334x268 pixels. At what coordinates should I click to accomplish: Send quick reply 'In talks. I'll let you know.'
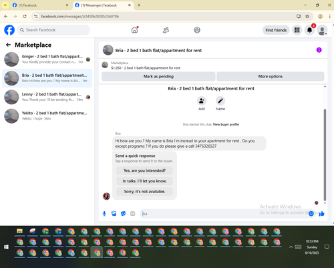[x=144, y=181]
